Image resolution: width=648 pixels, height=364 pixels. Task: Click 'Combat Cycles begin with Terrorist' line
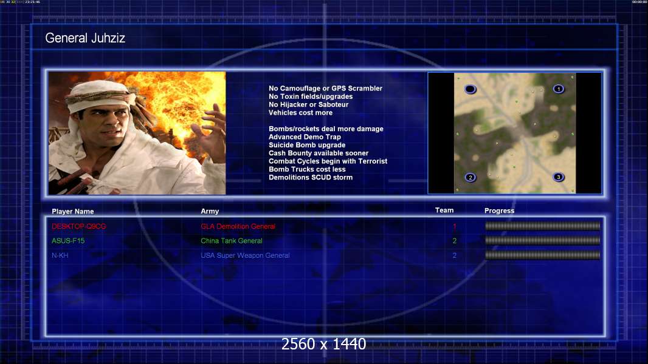click(x=328, y=161)
